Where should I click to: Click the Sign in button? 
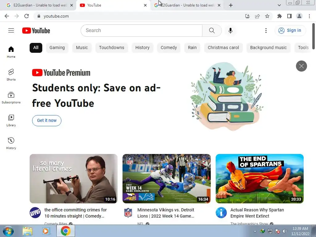point(290,31)
